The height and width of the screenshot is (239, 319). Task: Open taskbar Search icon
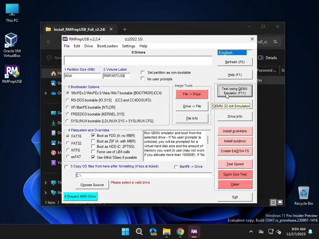click(x=139, y=232)
